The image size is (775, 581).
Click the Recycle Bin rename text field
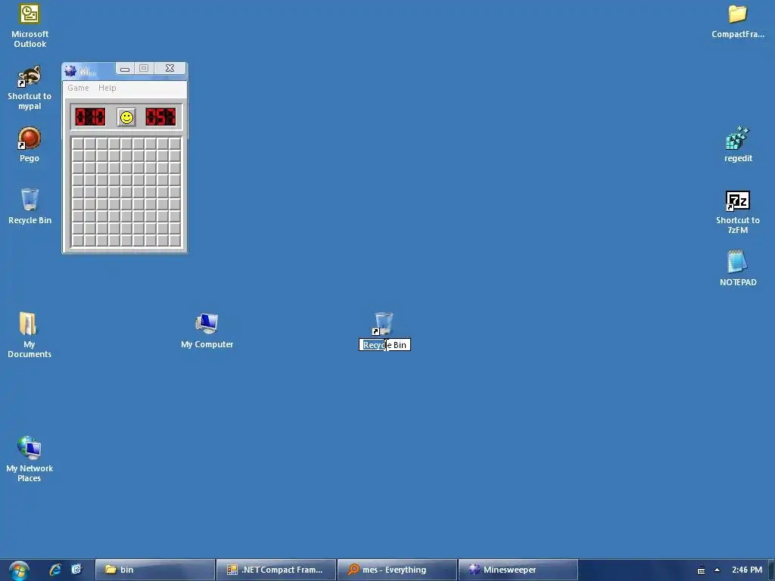[384, 345]
